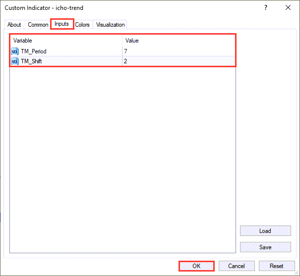The image size is (300, 276).
Task: Close the Custom Indicator dialog window
Action: [288, 8]
